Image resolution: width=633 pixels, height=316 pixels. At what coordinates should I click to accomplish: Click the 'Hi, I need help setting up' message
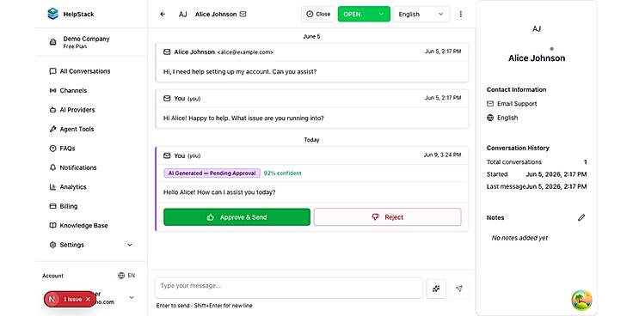(240, 72)
